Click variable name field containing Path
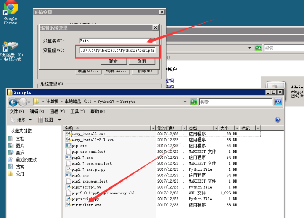The width and height of the screenshot is (304, 218). 117,41
